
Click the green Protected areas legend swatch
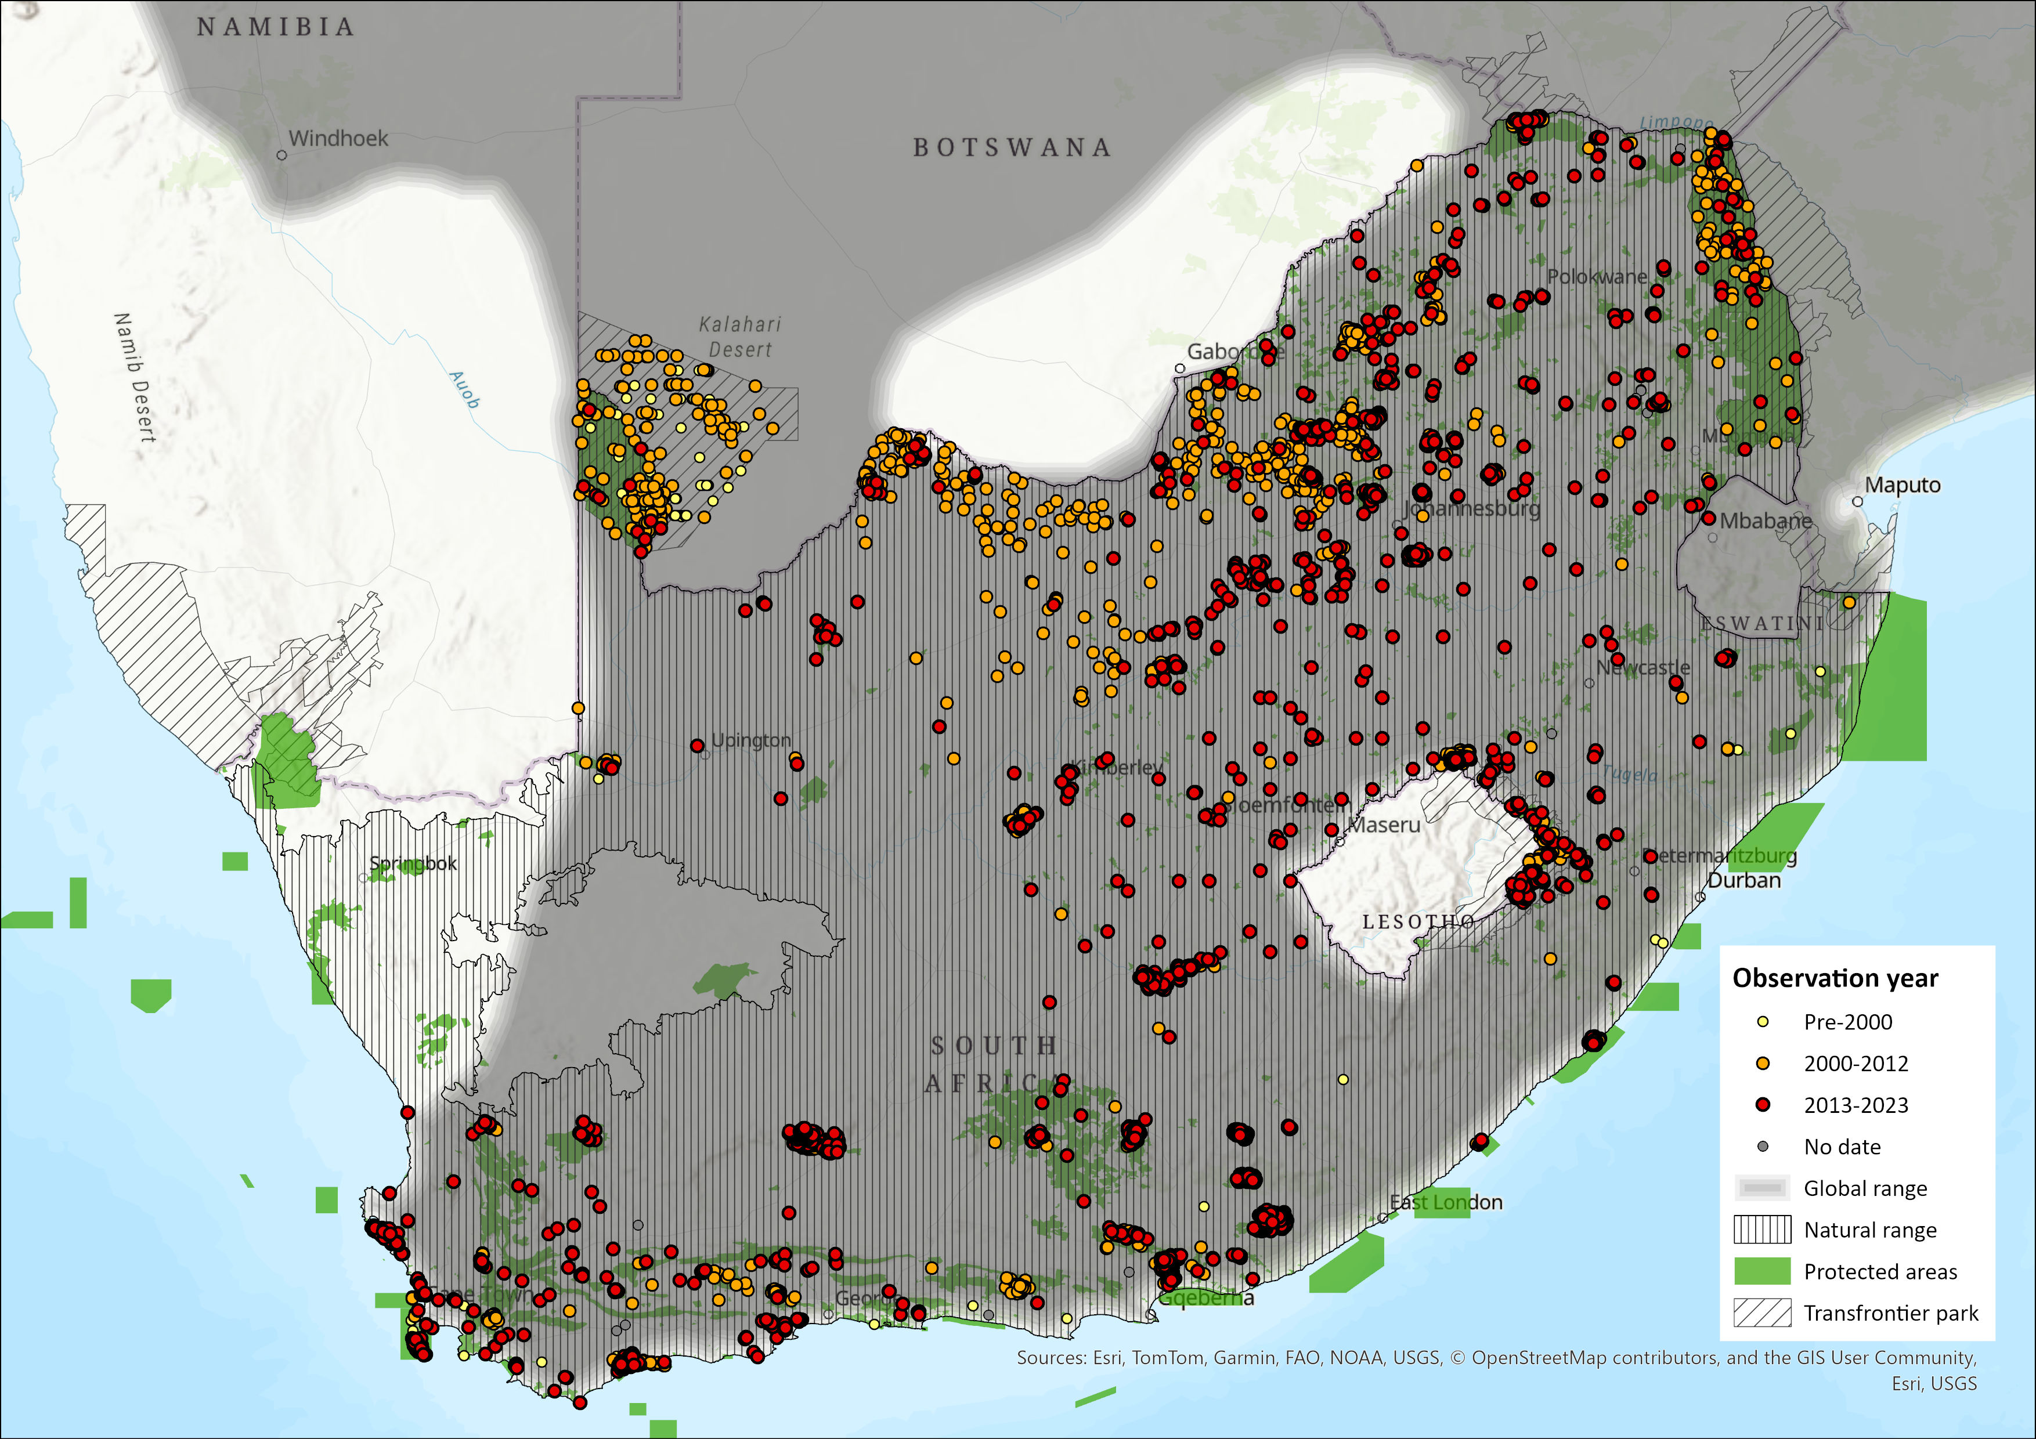(x=1762, y=1271)
